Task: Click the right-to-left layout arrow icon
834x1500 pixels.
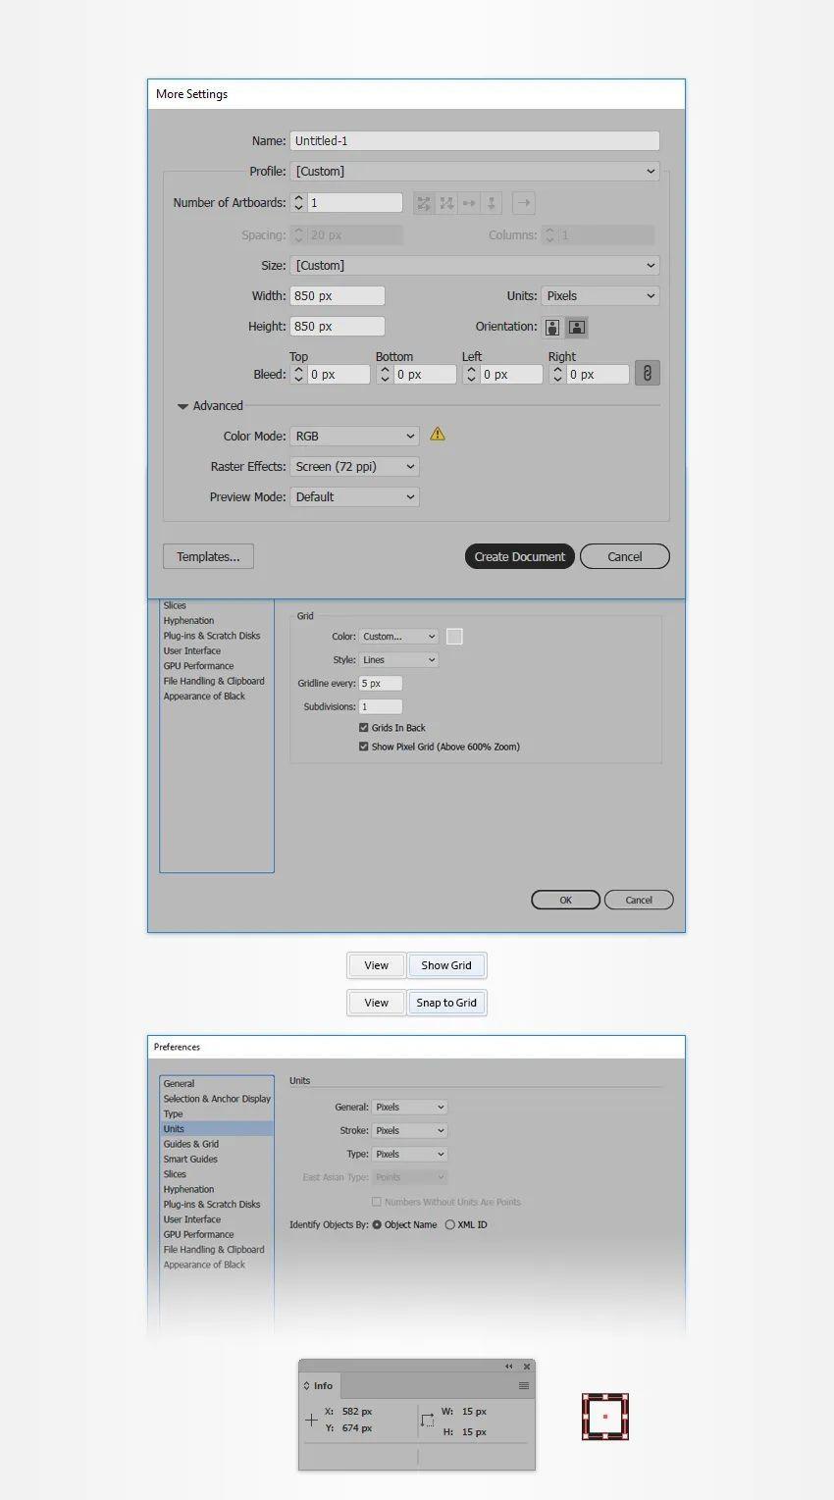Action: tap(524, 203)
